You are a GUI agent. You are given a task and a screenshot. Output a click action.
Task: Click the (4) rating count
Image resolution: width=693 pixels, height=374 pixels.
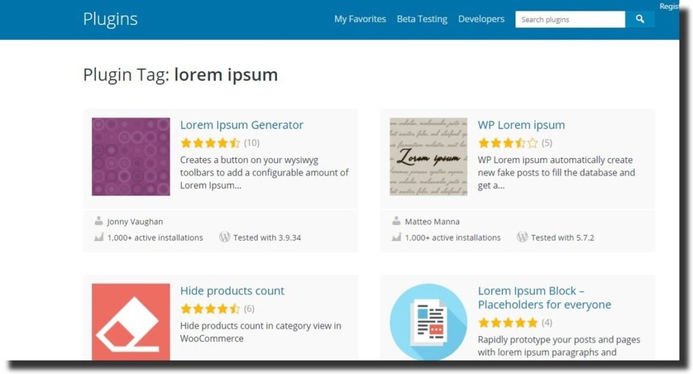pyautogui.click(x=547, y=323)
